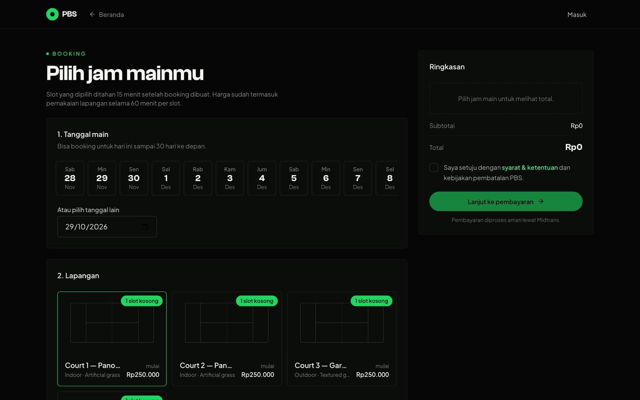Viewport: 640px width, 400px height.
Task: Click the date input showing 29/10/2026
Action: 107,227
